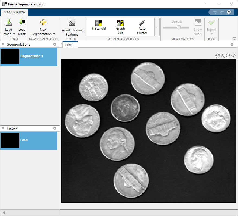This screenshot has height=216, width=238.
Task: Select the Segmentation 1 thumbnail
Action: point(10,56)
